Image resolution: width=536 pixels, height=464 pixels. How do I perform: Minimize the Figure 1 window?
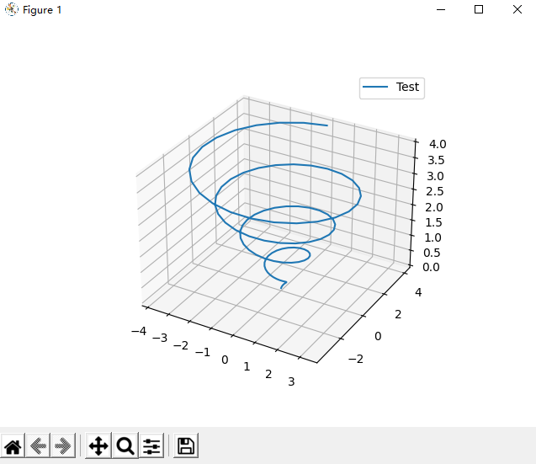point(441,9)
